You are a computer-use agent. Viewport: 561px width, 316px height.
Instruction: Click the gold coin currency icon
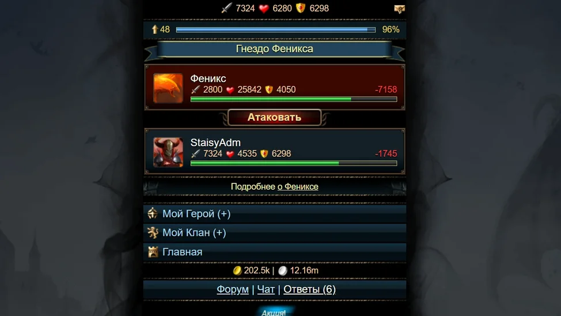tap(237, 270)
